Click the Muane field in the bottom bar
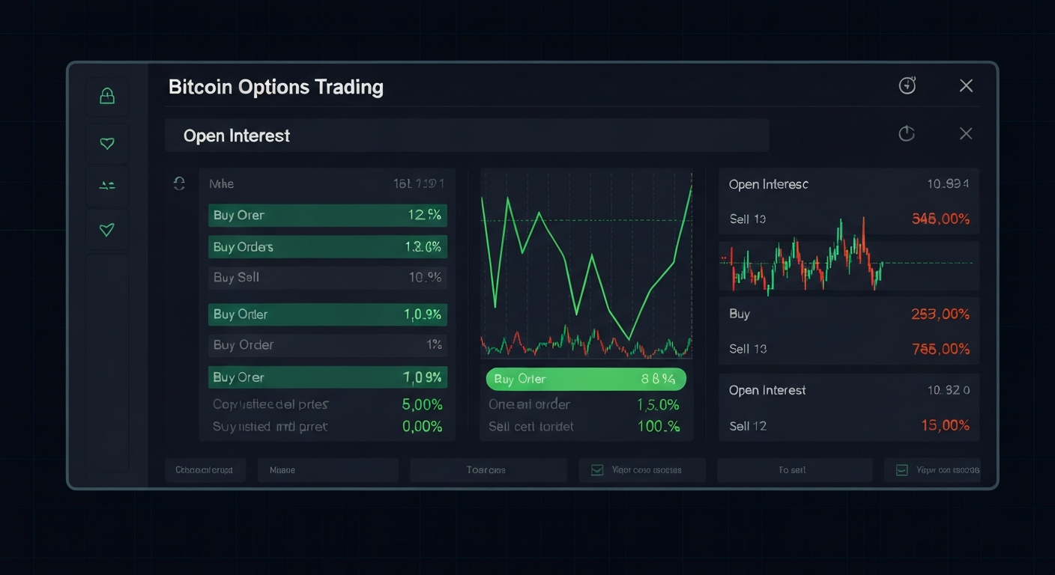1055x575 pixels. pos(327,470)
